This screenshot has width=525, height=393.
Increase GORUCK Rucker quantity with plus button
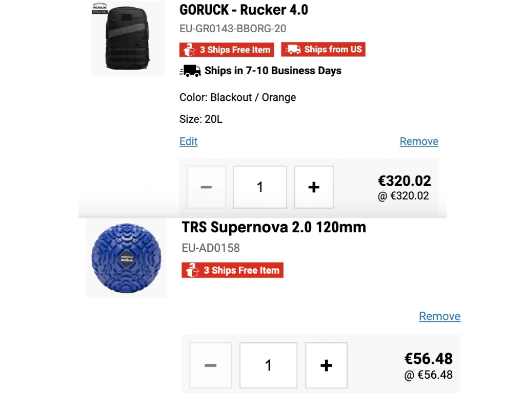(314, 187)
